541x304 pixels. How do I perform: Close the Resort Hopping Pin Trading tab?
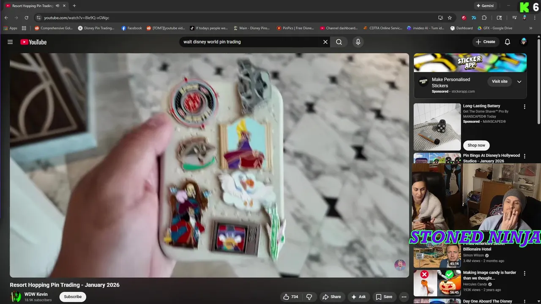[64, 6]
